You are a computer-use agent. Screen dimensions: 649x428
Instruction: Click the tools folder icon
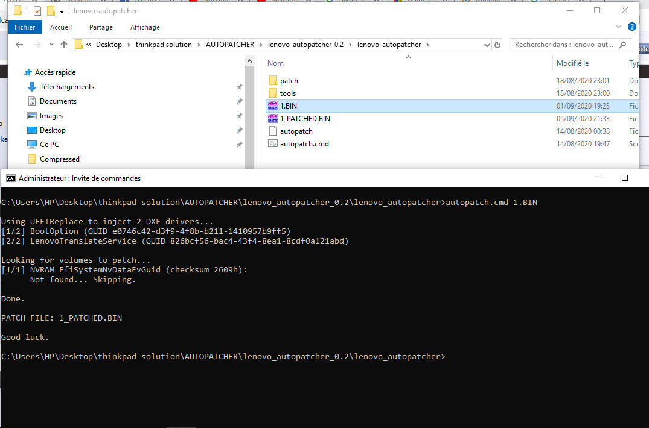273,93
